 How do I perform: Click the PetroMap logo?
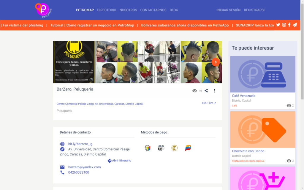pyautogui.click(x=43, y=10)
